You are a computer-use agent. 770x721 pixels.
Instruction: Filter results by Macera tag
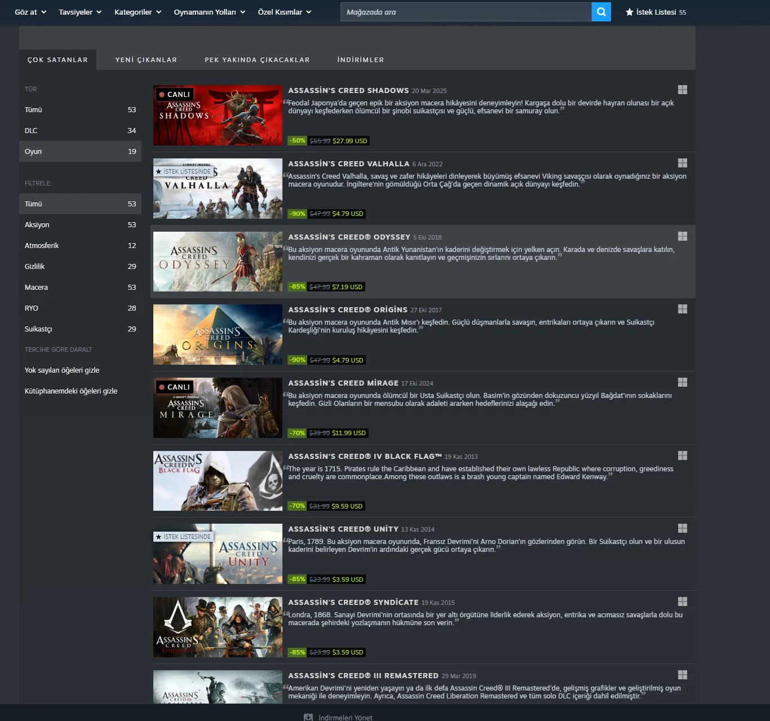(x=80, y=287)
